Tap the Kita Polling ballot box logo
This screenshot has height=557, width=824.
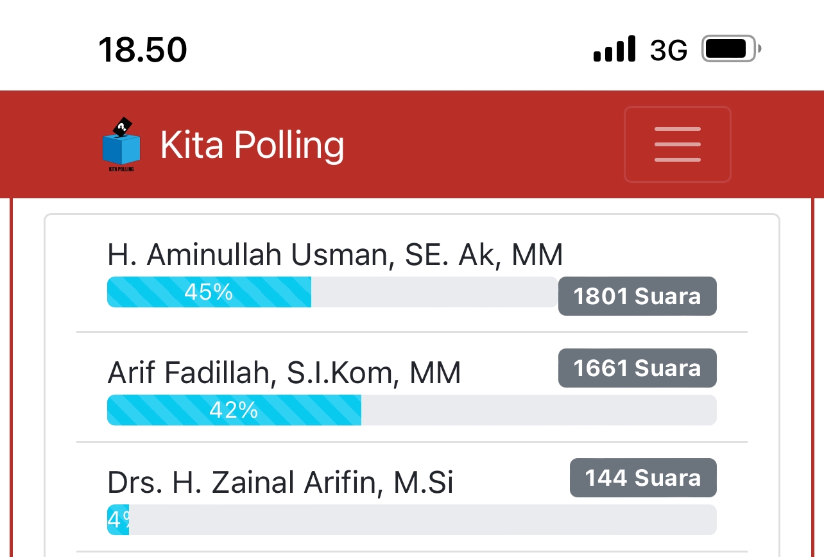121,145
